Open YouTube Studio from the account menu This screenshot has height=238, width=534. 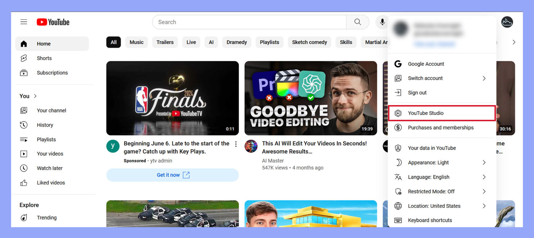coord(426,113)
